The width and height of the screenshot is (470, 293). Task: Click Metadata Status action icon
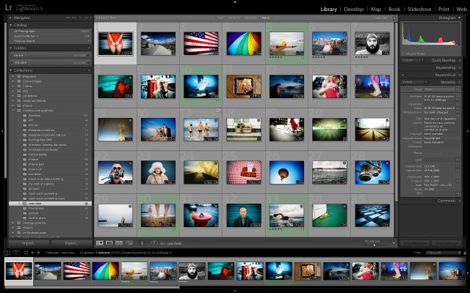pos(458,112)
